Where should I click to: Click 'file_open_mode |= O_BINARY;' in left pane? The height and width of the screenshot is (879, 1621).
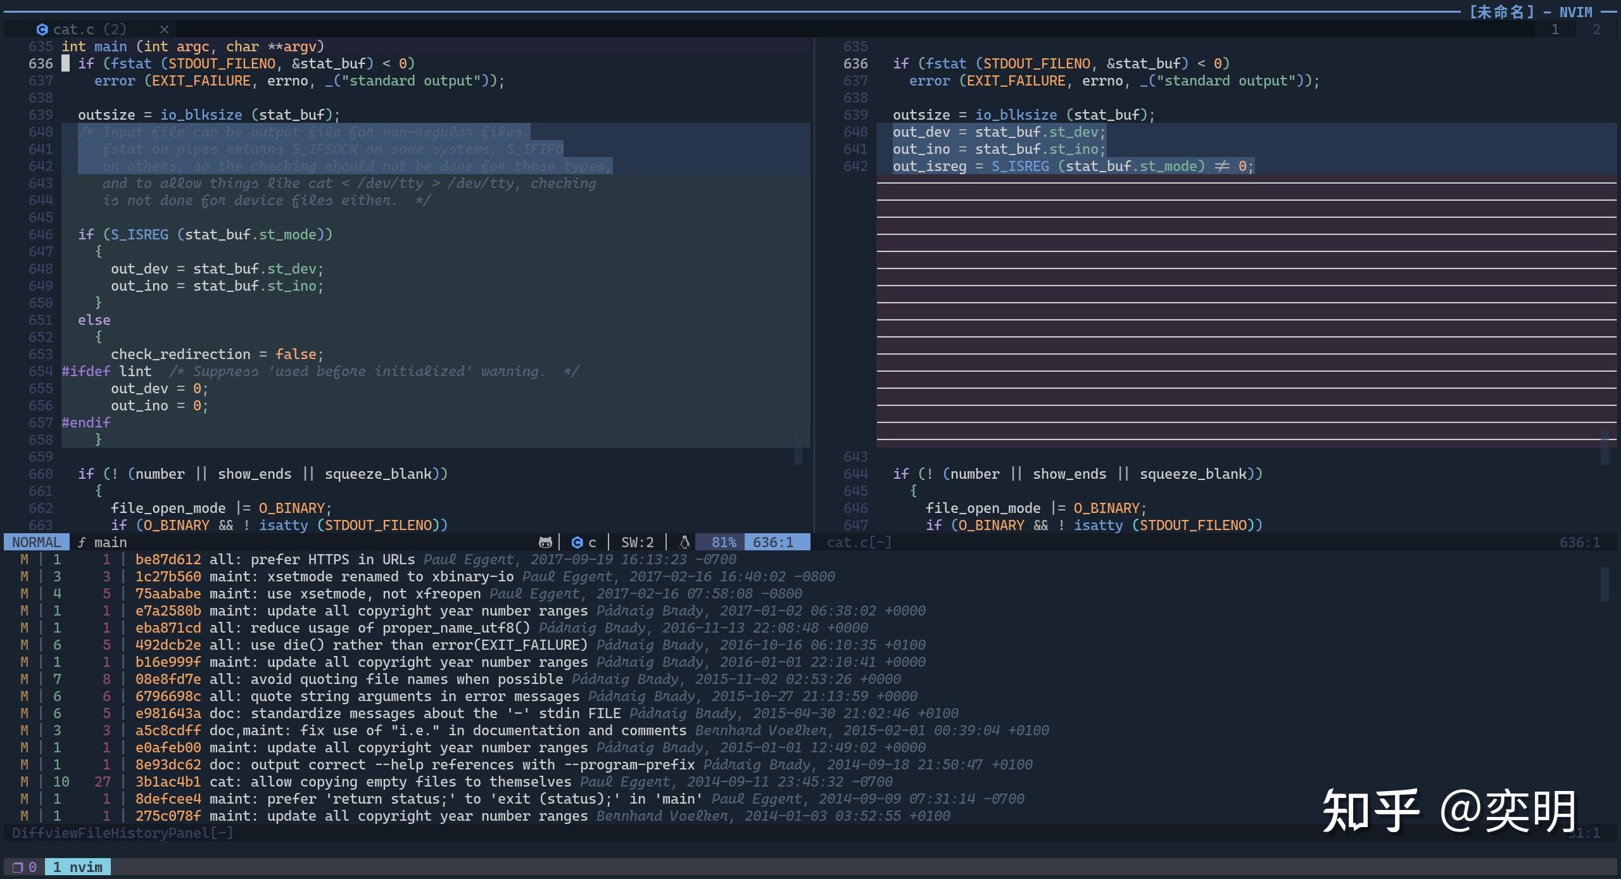pos(222,509)
